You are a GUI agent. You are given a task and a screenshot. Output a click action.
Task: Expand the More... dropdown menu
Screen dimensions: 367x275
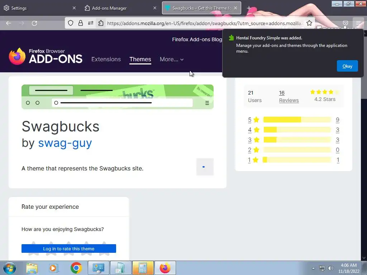[x=172, y=59]
